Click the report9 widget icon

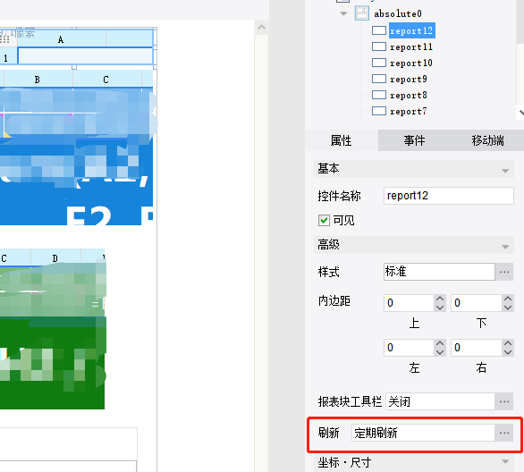[x=379, y=79]
